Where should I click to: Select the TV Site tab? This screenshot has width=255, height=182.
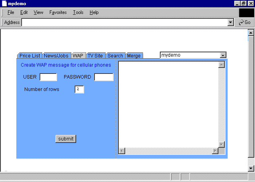coord(95,56)
